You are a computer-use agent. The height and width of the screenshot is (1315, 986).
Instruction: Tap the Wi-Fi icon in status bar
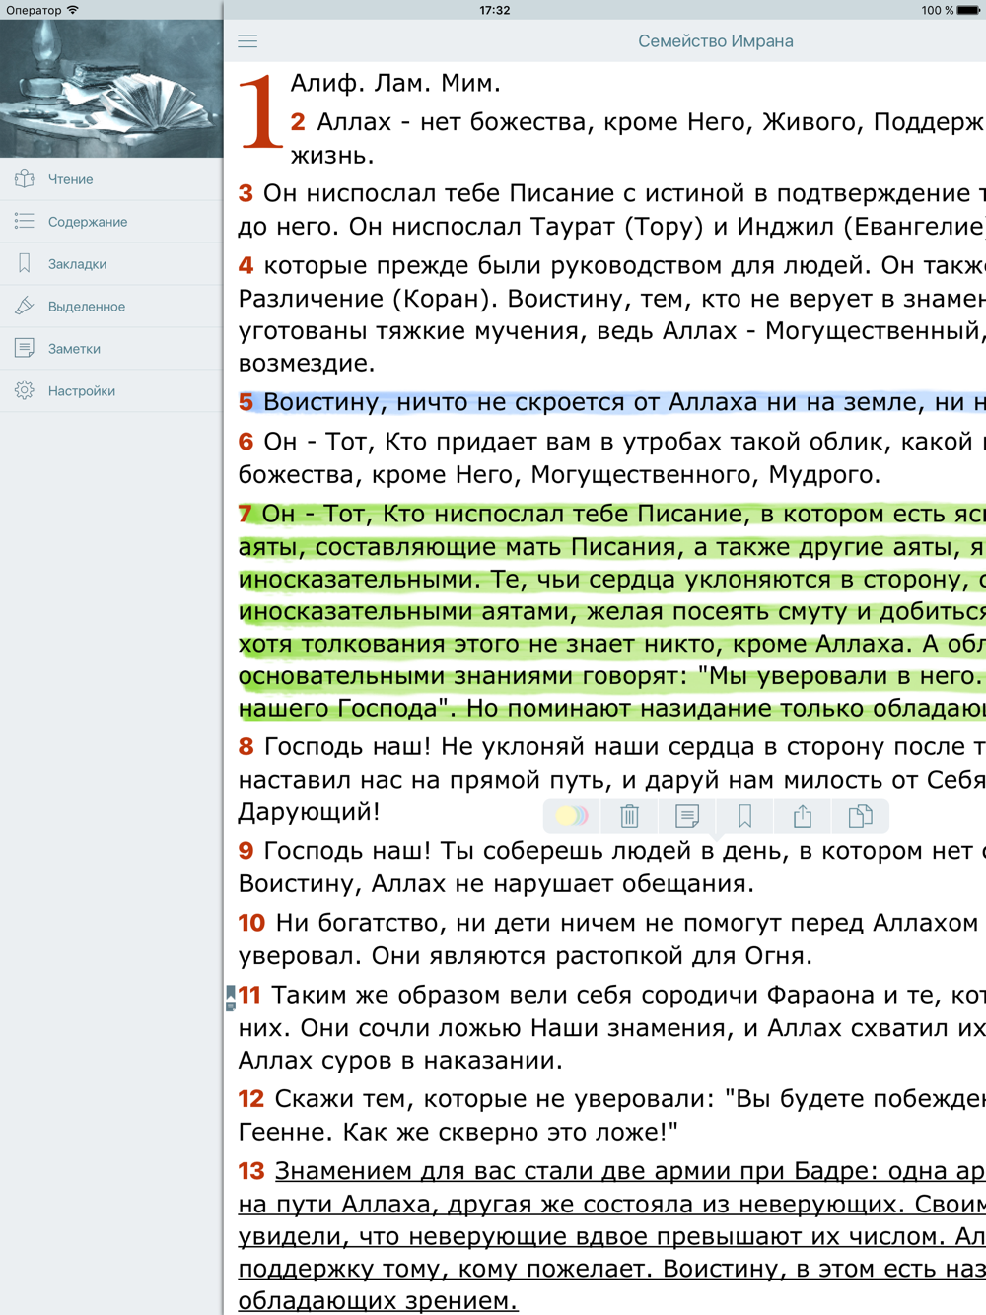pos(73,10)
